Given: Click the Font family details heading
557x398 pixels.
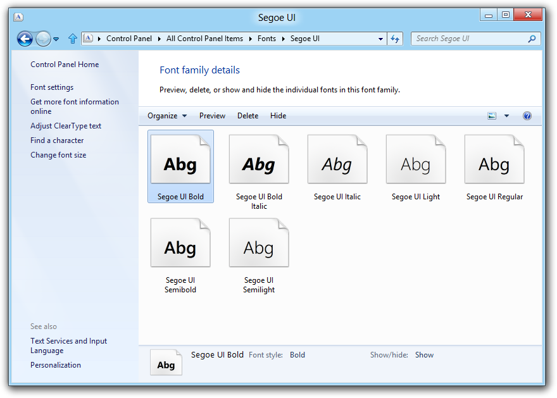Looking at the screenshot, I should pos(199,70).
